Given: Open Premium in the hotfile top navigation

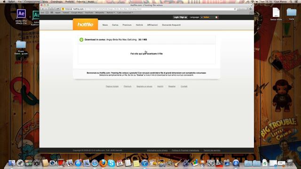Looking at the screenshot, I should 127,25.
